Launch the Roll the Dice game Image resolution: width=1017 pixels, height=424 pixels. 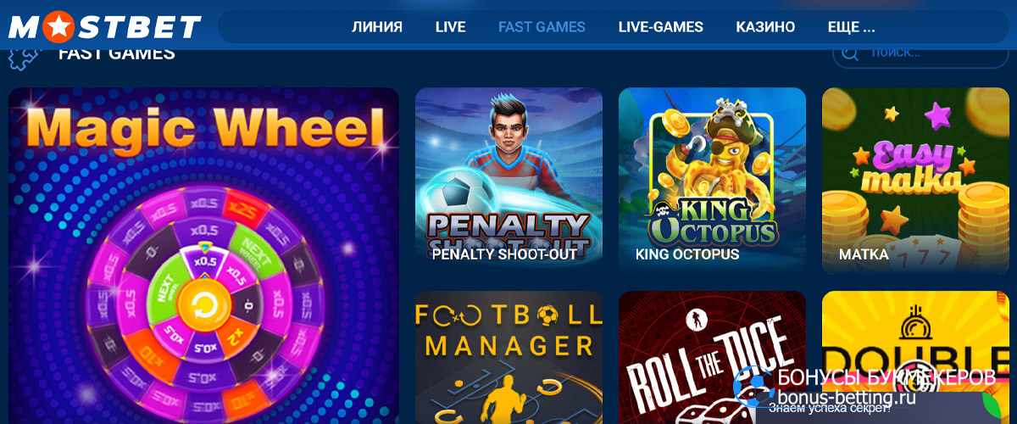click(x=712, y=357)
